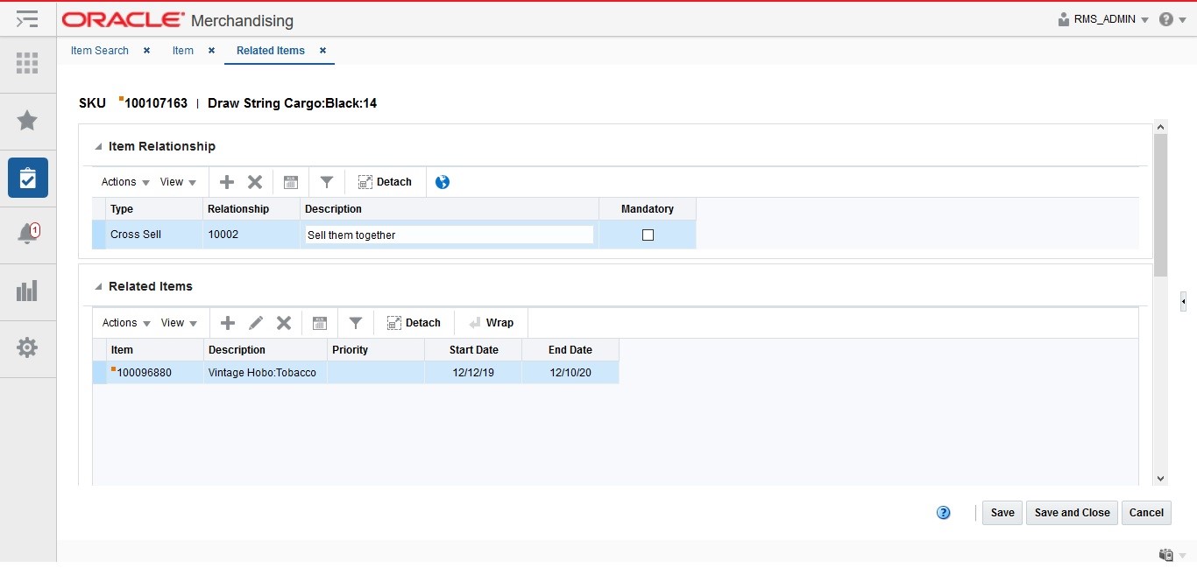The width and height of the screenshot is (1197, 568).
Task: Close the Item Search tab
Action: tap(146, 51)
